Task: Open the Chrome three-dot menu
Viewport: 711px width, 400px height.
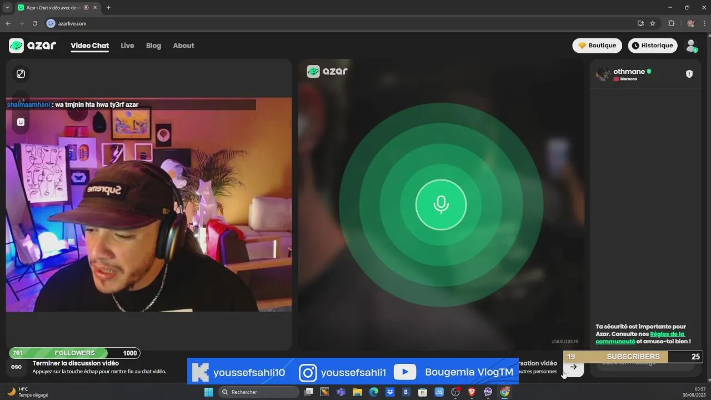Action: (x=704, y=23)
